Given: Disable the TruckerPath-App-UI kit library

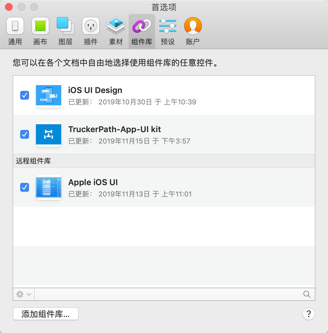Looking at the screenshot, I should tap(25, 134).
